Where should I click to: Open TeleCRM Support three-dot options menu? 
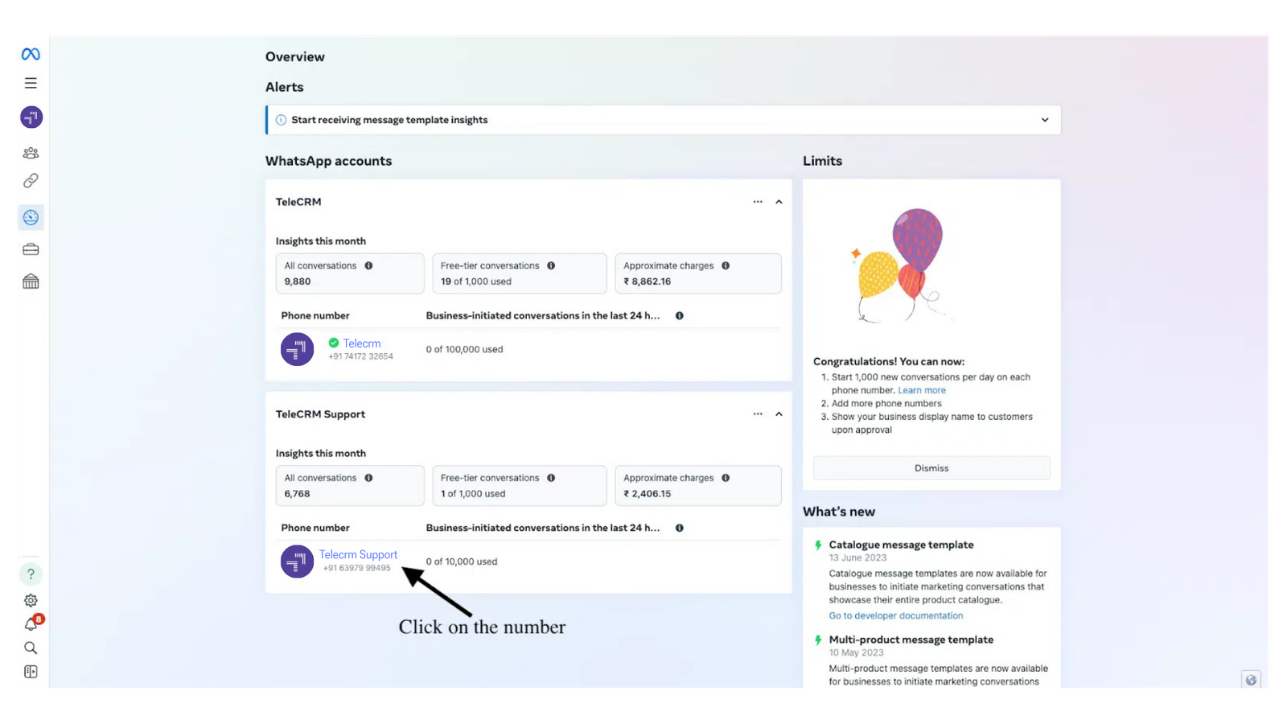coord(758,414)
